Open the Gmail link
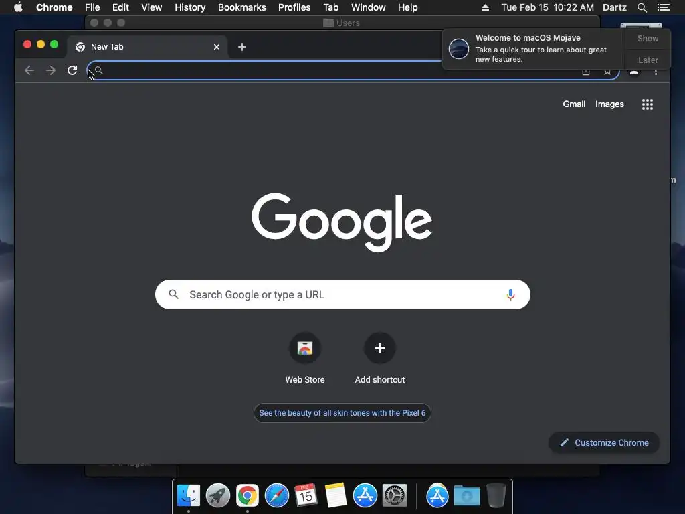The width and height of the screenshot is (685, 514). click(x=574, y=104)
